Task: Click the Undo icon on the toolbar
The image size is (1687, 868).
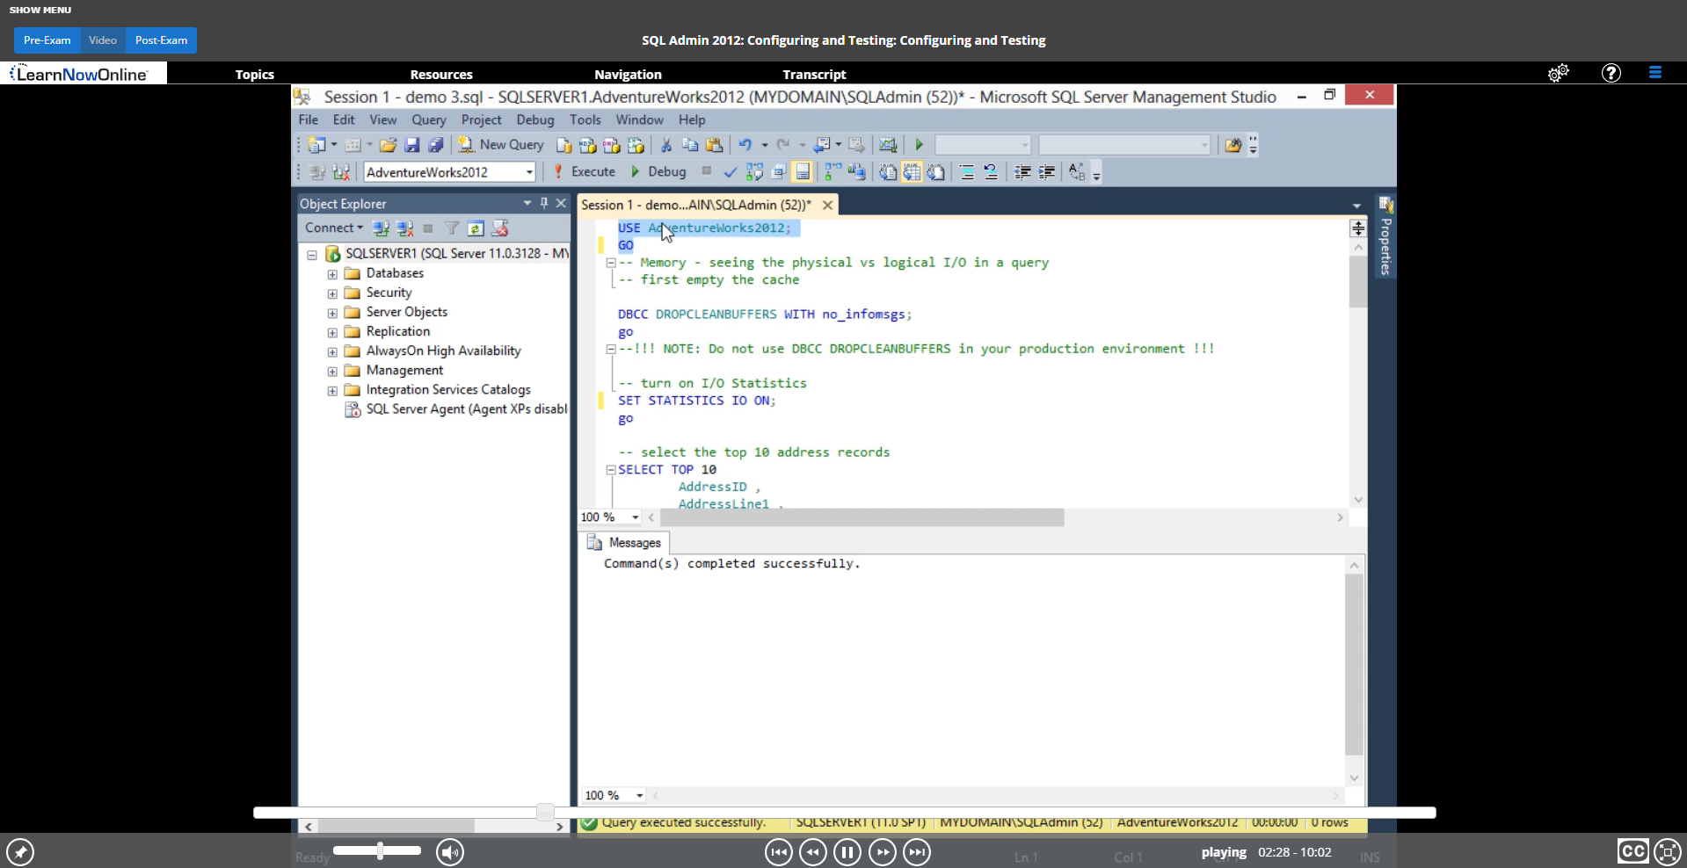Action: point(746,144)
